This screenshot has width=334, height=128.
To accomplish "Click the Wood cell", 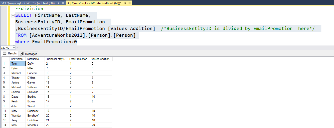I will [35, 106].
